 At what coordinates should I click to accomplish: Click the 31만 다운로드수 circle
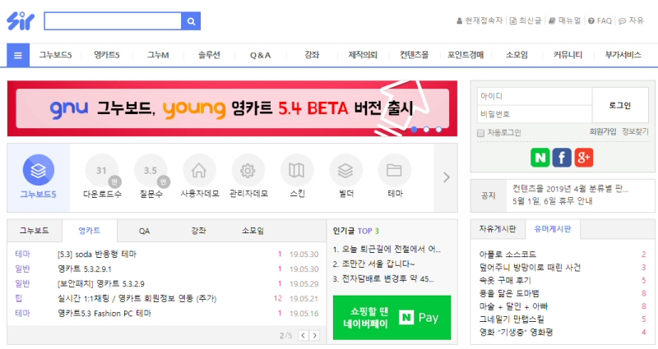(x=102, y=170)
